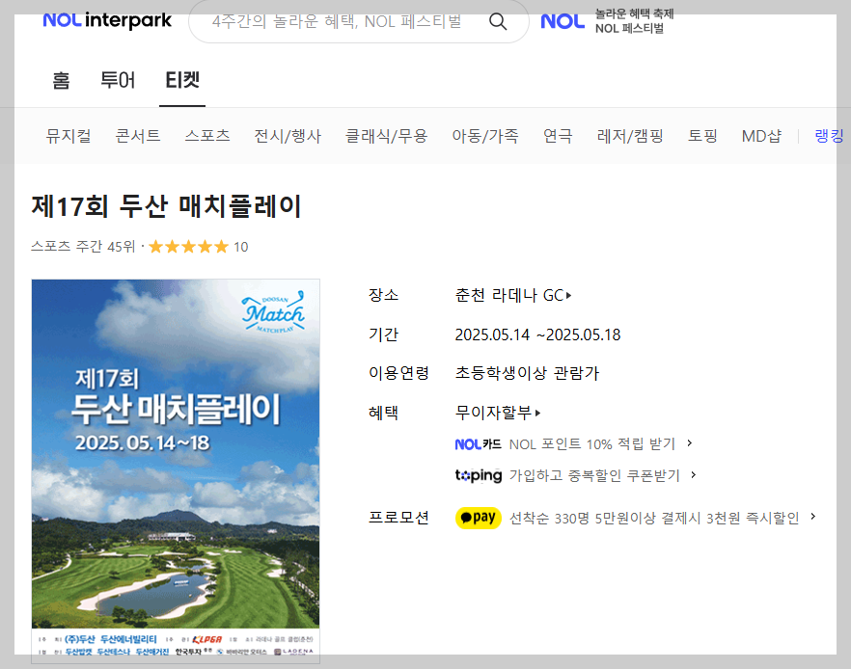The image size is (851, 669).
Task: Open the 토핑 category
Action: click(702, 136)
